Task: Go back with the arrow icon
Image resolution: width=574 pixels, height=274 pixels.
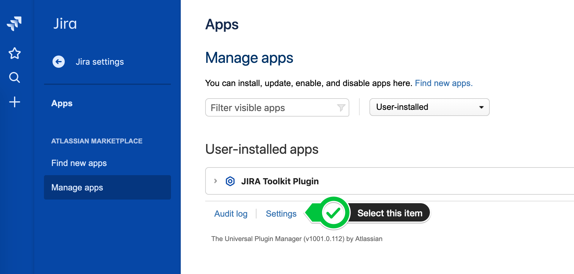Action: pos(59,62)
